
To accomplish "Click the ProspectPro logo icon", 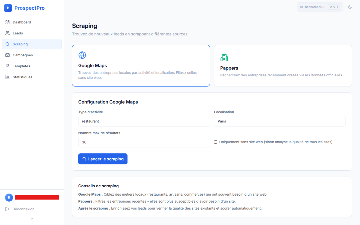I will (8, 8).
